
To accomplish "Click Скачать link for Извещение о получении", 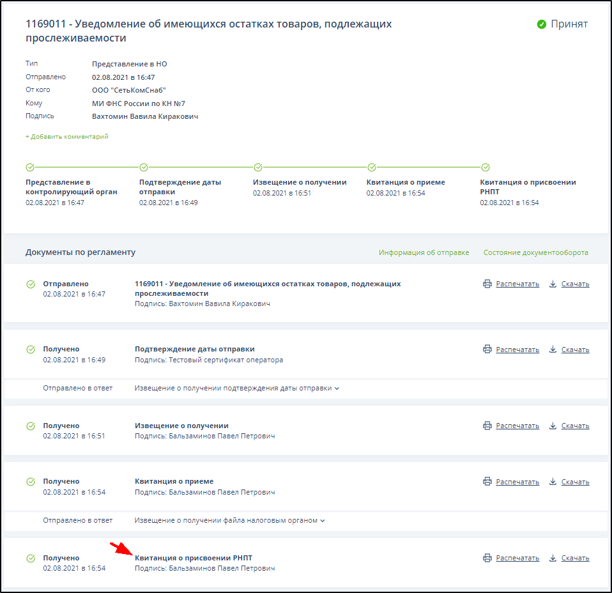I will click(575, 426).
